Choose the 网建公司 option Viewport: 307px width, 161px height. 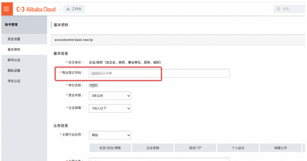pos(281,148)
